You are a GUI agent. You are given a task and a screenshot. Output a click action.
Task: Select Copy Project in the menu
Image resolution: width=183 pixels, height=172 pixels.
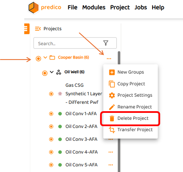pos(131,84)
